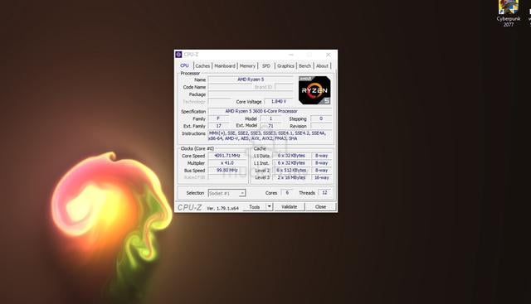The height and width of the screenshot is (304, 531).
Task: Open the Cyberpunk 2077 desktop shortcut
Action: (x=508, y=13)
